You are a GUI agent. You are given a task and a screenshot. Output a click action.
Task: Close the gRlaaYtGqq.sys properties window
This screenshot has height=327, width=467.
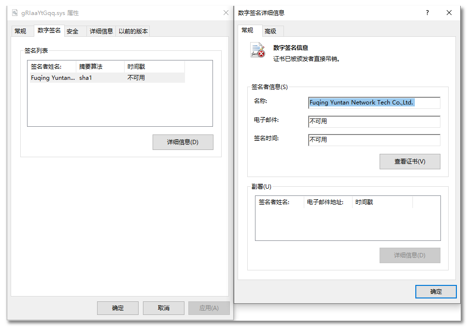click(x=226, y=13)
